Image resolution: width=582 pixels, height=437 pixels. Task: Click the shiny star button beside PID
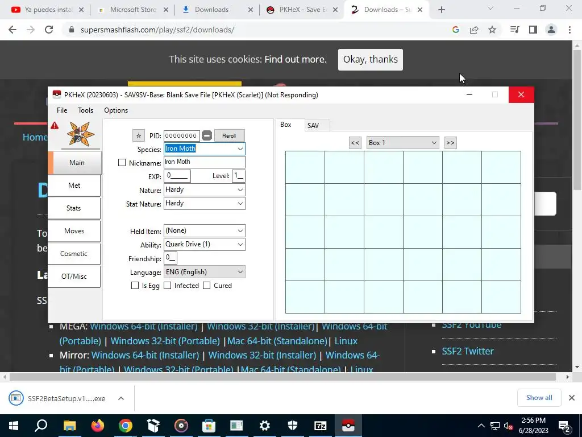point(139,135)
